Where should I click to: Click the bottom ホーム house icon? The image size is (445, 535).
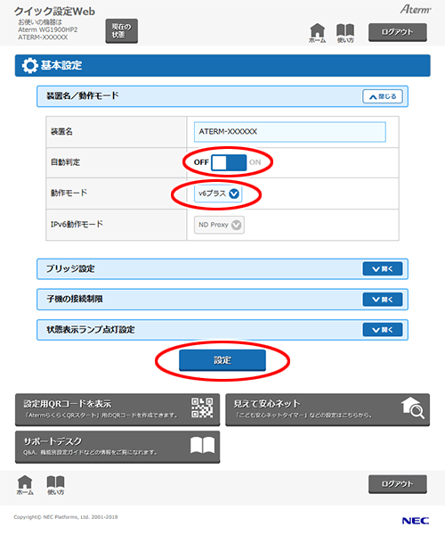[x=25, y=485]
